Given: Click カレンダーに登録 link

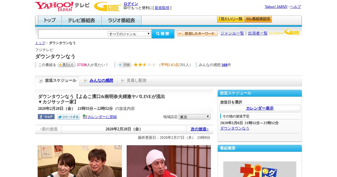Looking at the screenshot, I should (x=102, y=117).
